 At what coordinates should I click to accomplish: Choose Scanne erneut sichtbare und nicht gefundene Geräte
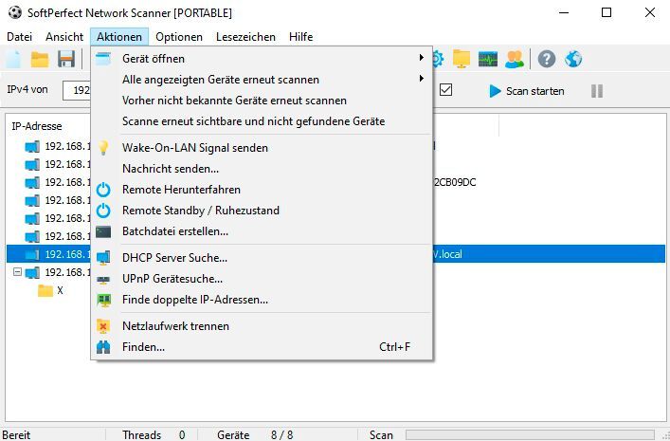pyautogui.click(x=262, y=121)
